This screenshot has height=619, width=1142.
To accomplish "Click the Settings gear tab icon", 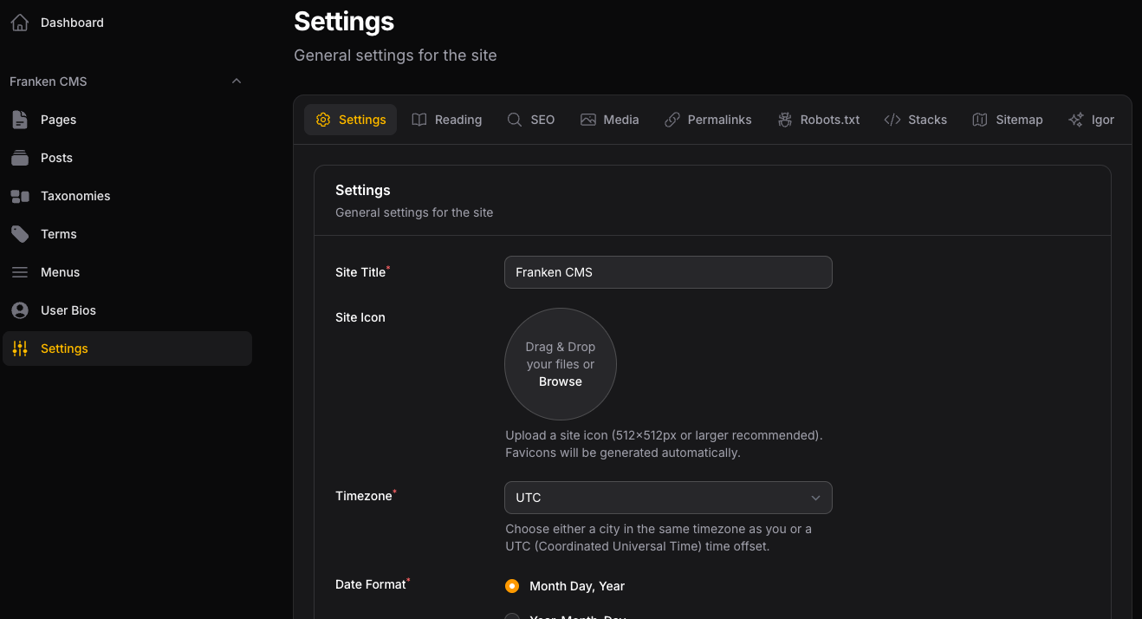I will 324,120.
